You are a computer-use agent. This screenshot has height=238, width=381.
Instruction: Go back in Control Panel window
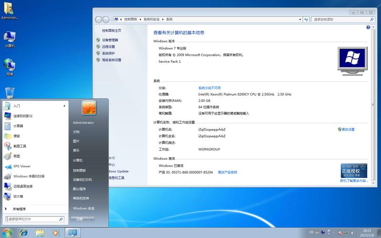click(99, 20)
